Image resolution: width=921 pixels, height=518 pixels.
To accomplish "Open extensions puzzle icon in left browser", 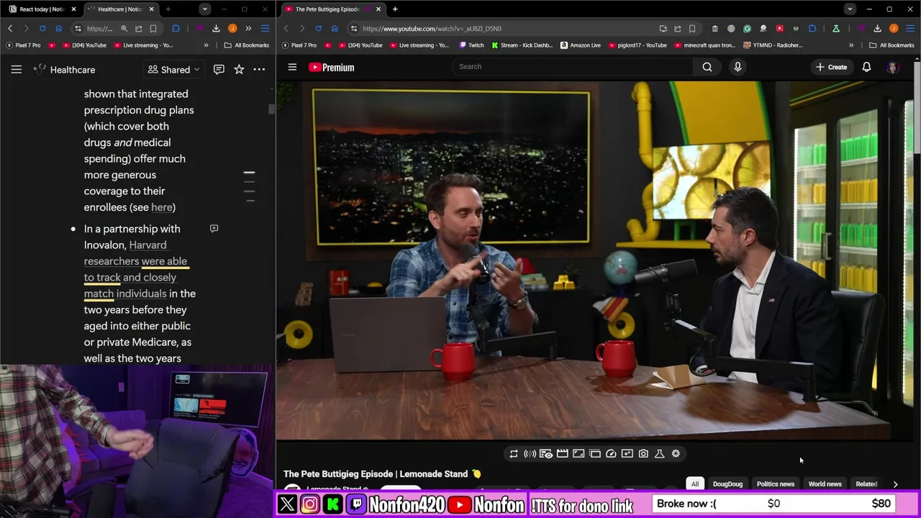I will (176, 28).
